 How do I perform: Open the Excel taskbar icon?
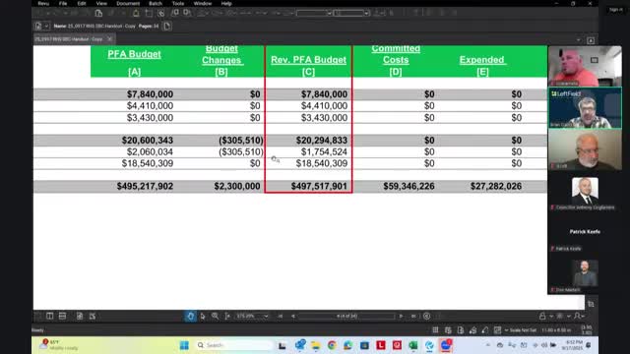[412, 345]
